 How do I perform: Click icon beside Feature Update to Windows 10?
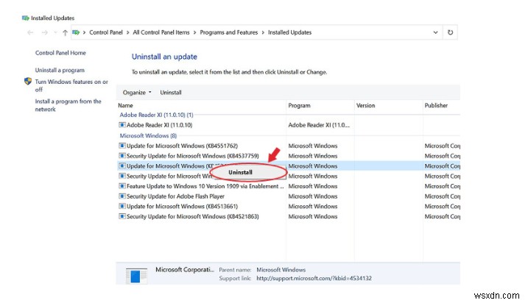[122, 186]
